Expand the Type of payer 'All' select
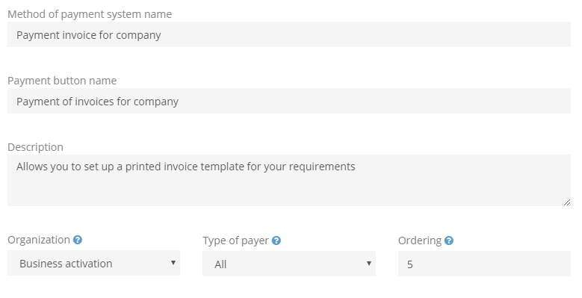This screenshot has width=582, height=298. (289, 264)
